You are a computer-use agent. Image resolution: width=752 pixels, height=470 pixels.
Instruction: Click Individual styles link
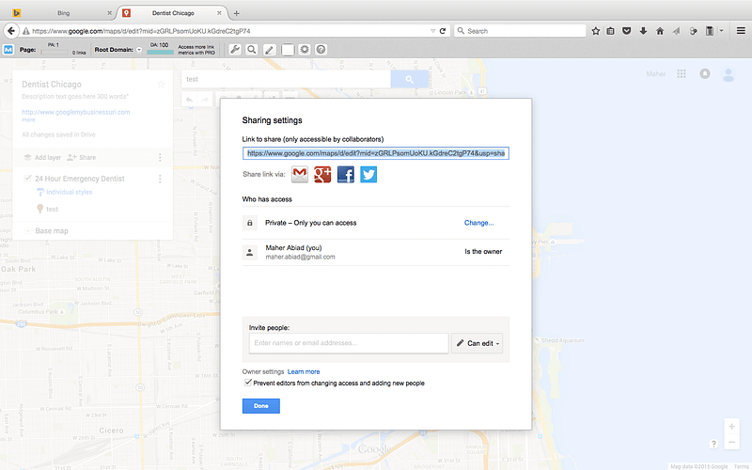point(69,192)
